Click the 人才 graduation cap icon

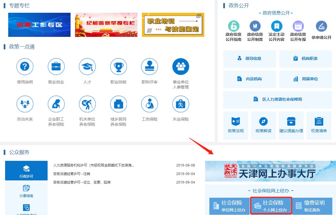87,67
